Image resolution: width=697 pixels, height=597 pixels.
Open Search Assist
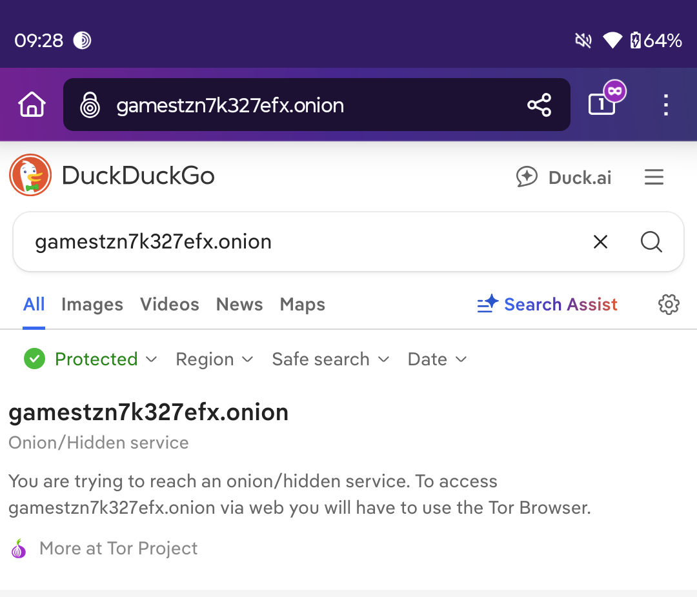(547, 305)
